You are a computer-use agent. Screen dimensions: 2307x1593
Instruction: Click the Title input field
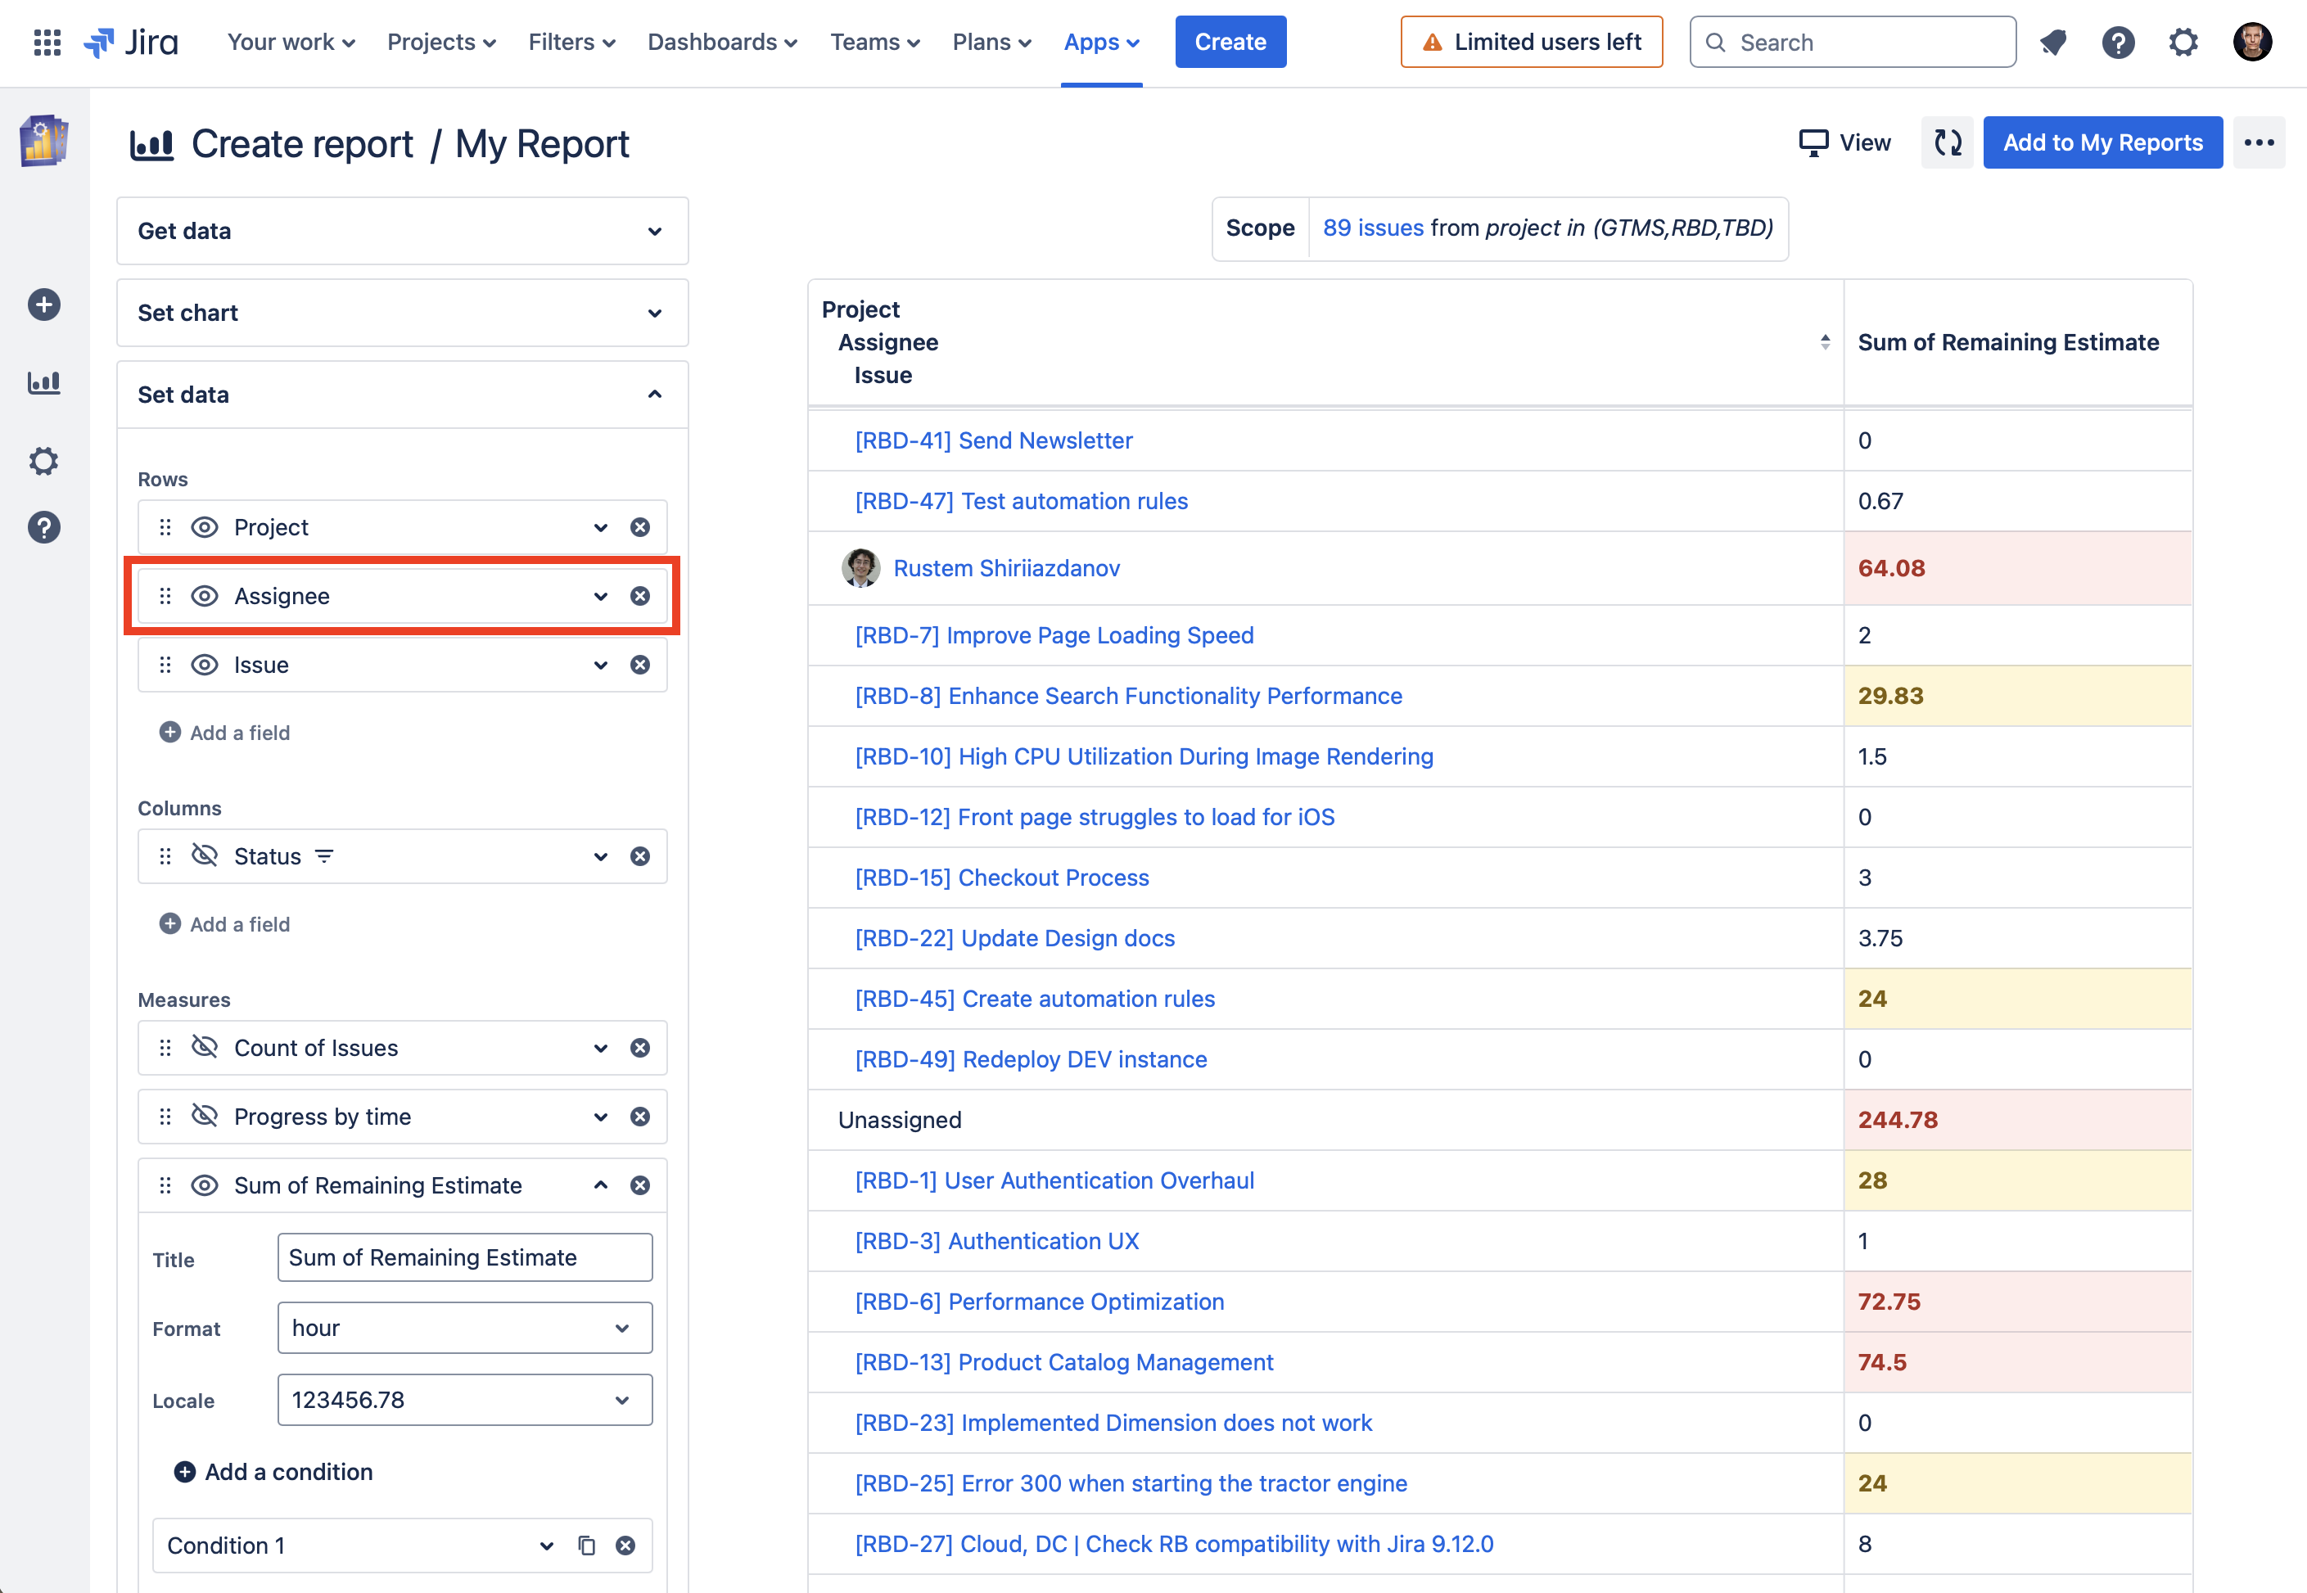(x=465, y=1257)
